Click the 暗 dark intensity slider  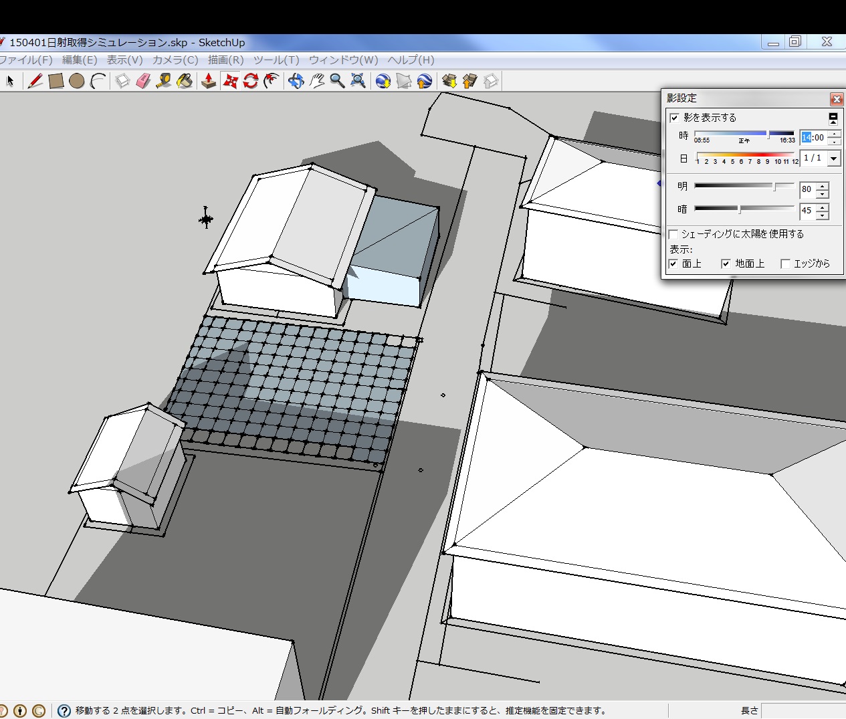point(744,209)
